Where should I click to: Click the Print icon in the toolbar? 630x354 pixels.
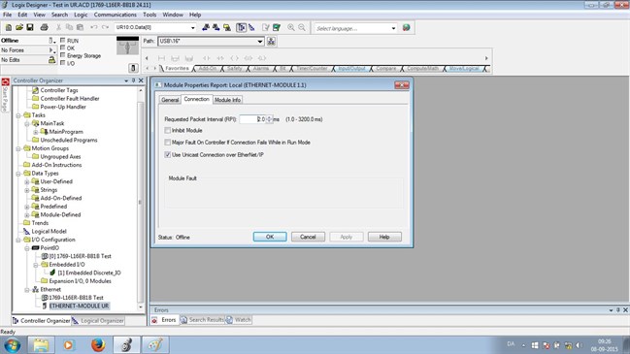(45, 27)
